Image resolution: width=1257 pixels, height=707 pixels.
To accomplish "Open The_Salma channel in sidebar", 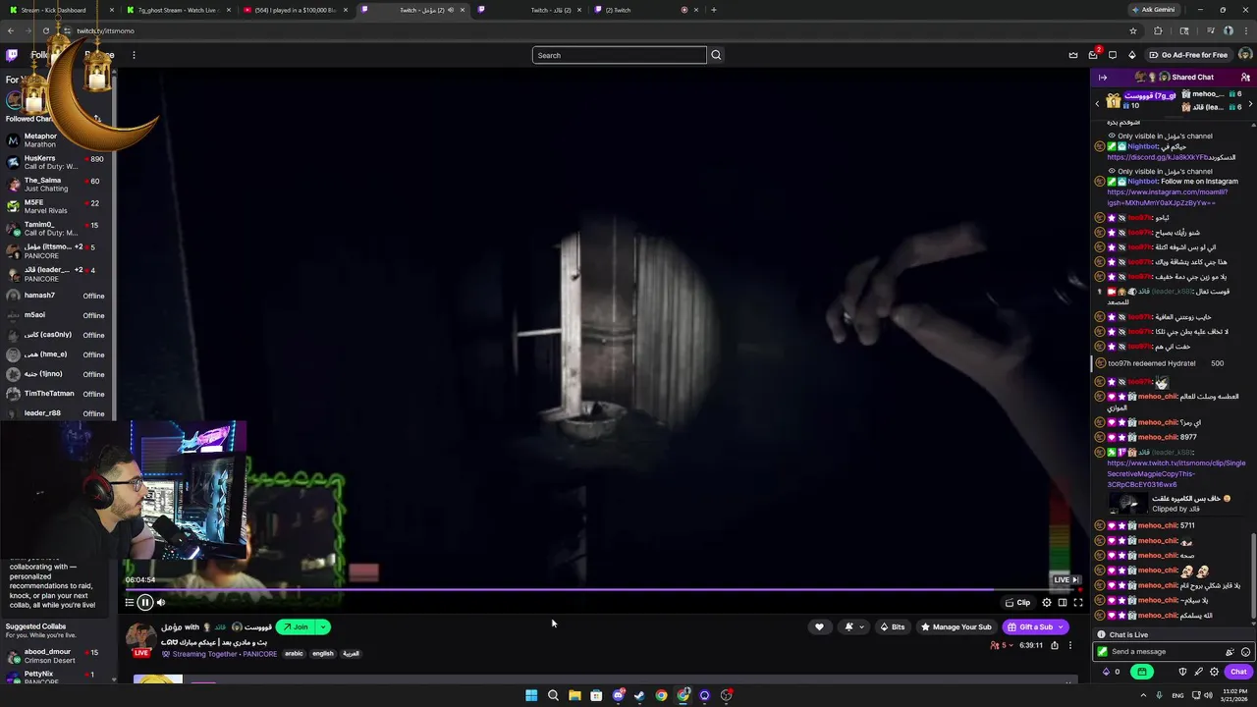I will point(57,185).
